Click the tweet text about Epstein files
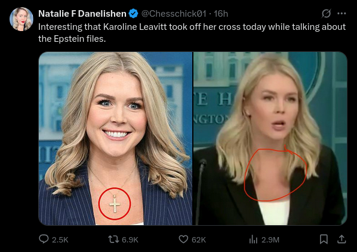Image resolution: width=357 pixels, height=252 pixels. (x=192, y=33)
